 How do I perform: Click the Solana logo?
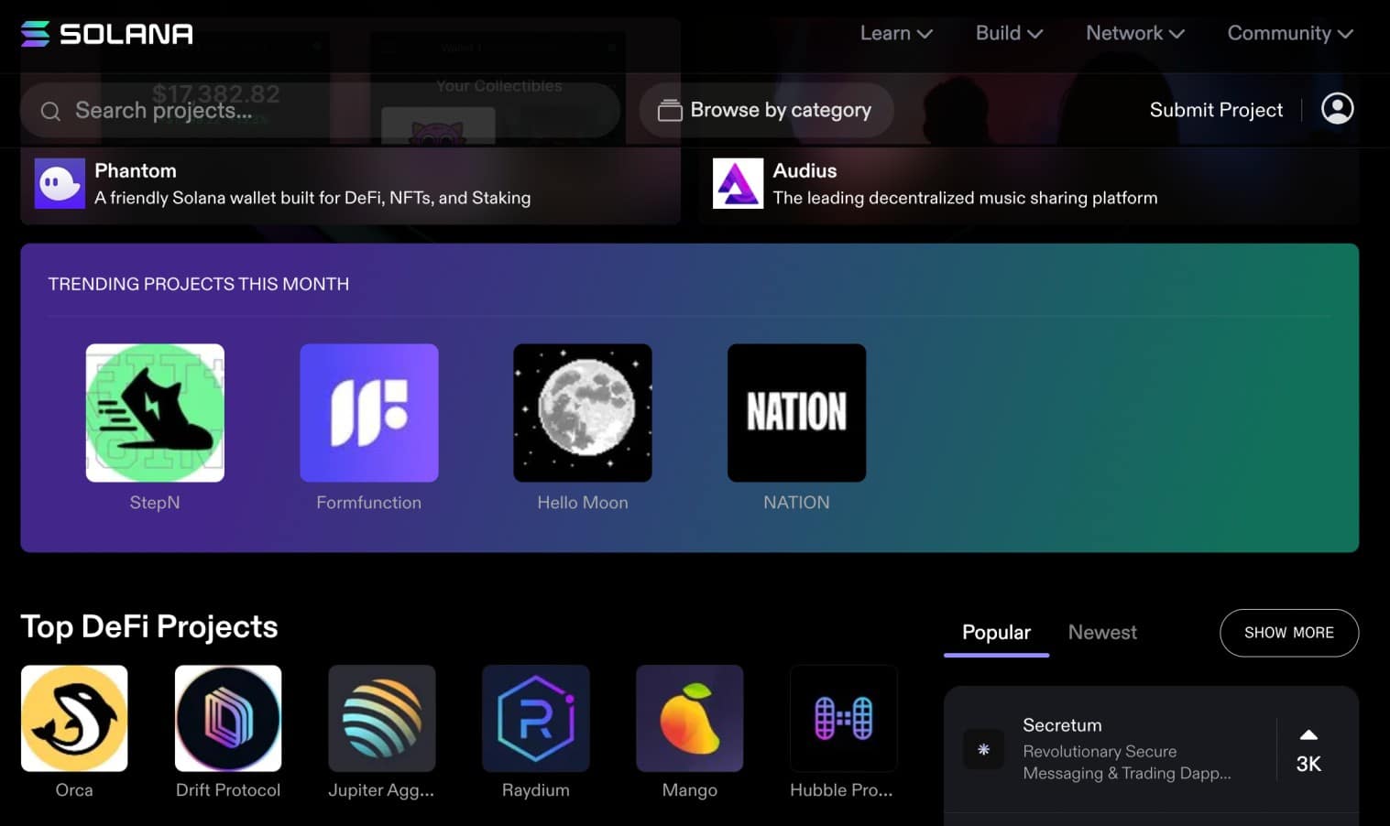click(106, 34)
